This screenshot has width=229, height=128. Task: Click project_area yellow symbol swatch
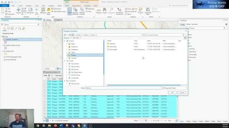tap(6, 54)
